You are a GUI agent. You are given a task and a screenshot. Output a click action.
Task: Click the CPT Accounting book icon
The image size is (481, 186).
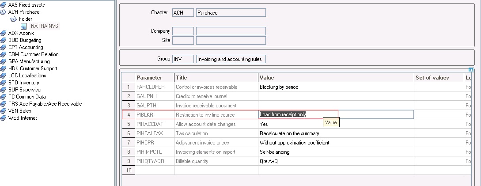(3, 47)
